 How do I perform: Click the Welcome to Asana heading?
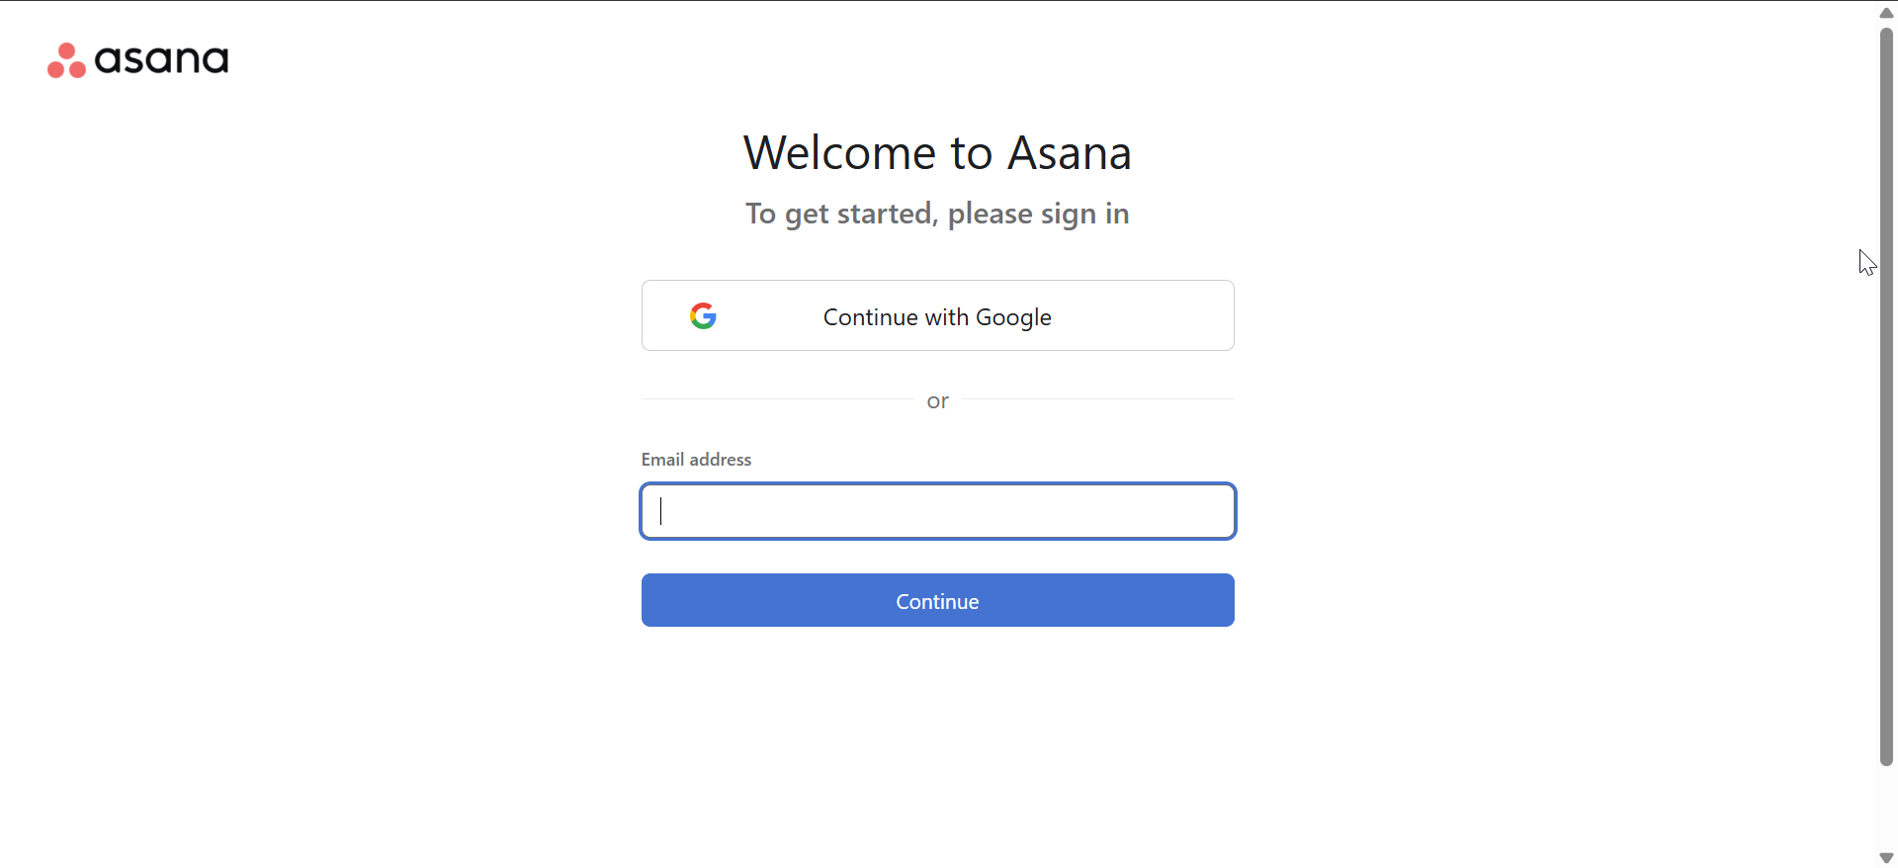937,153
